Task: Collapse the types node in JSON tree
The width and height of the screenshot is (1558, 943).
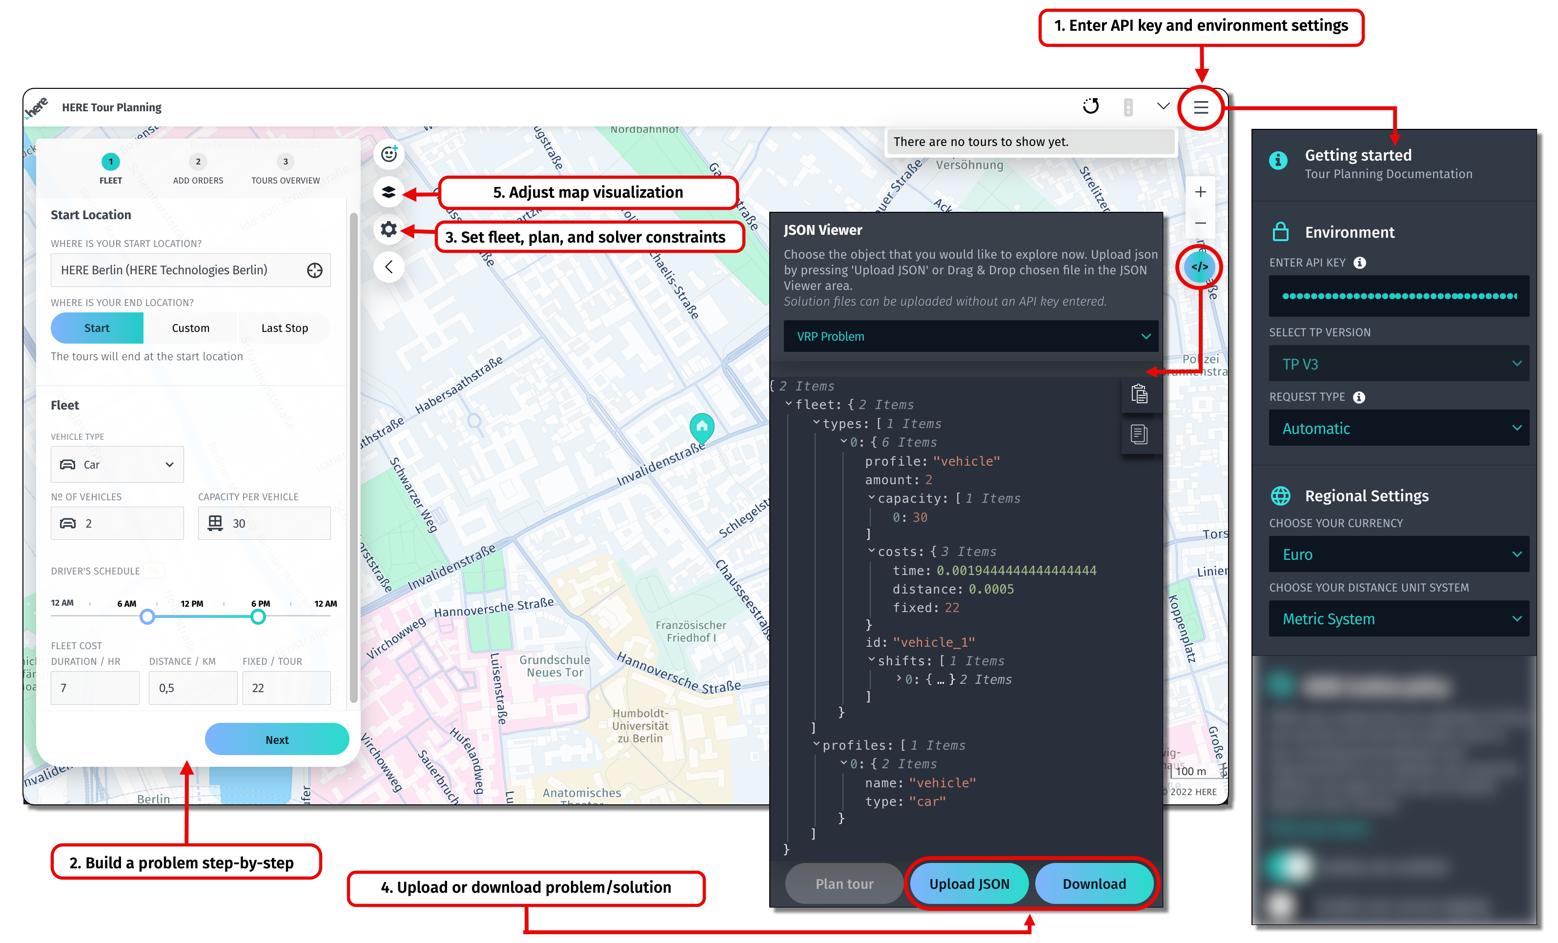Action: pyautogui.click(x=816, y=423)
